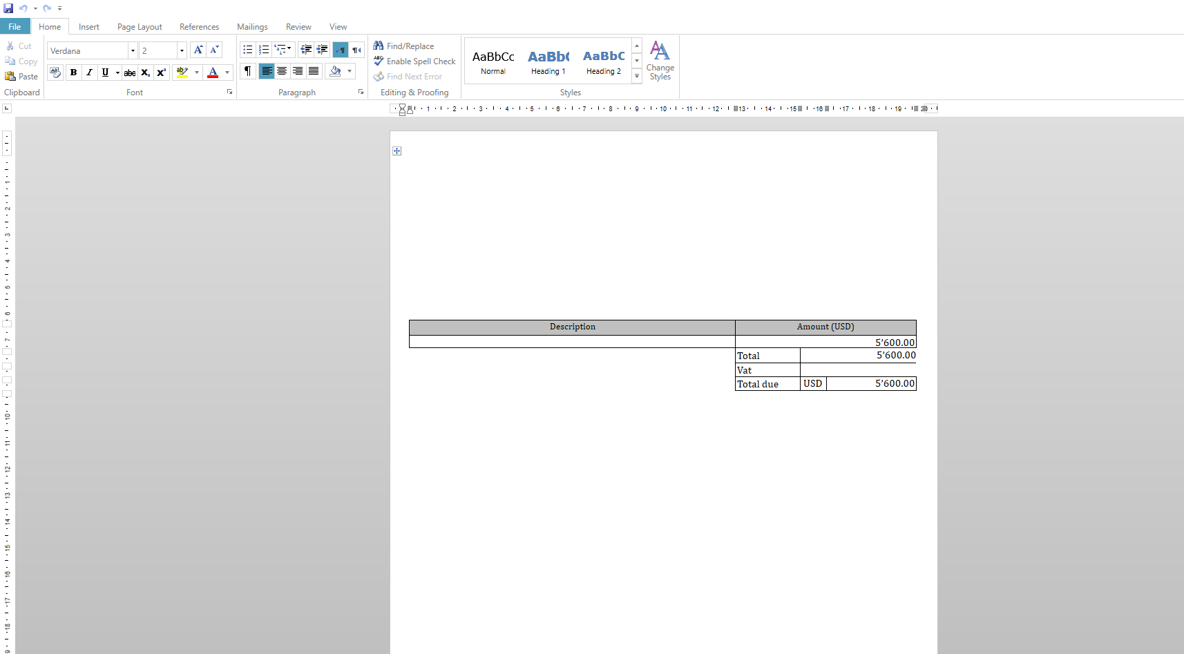
Task: Apply the Heading 1 style
Action: coord(548,61)
